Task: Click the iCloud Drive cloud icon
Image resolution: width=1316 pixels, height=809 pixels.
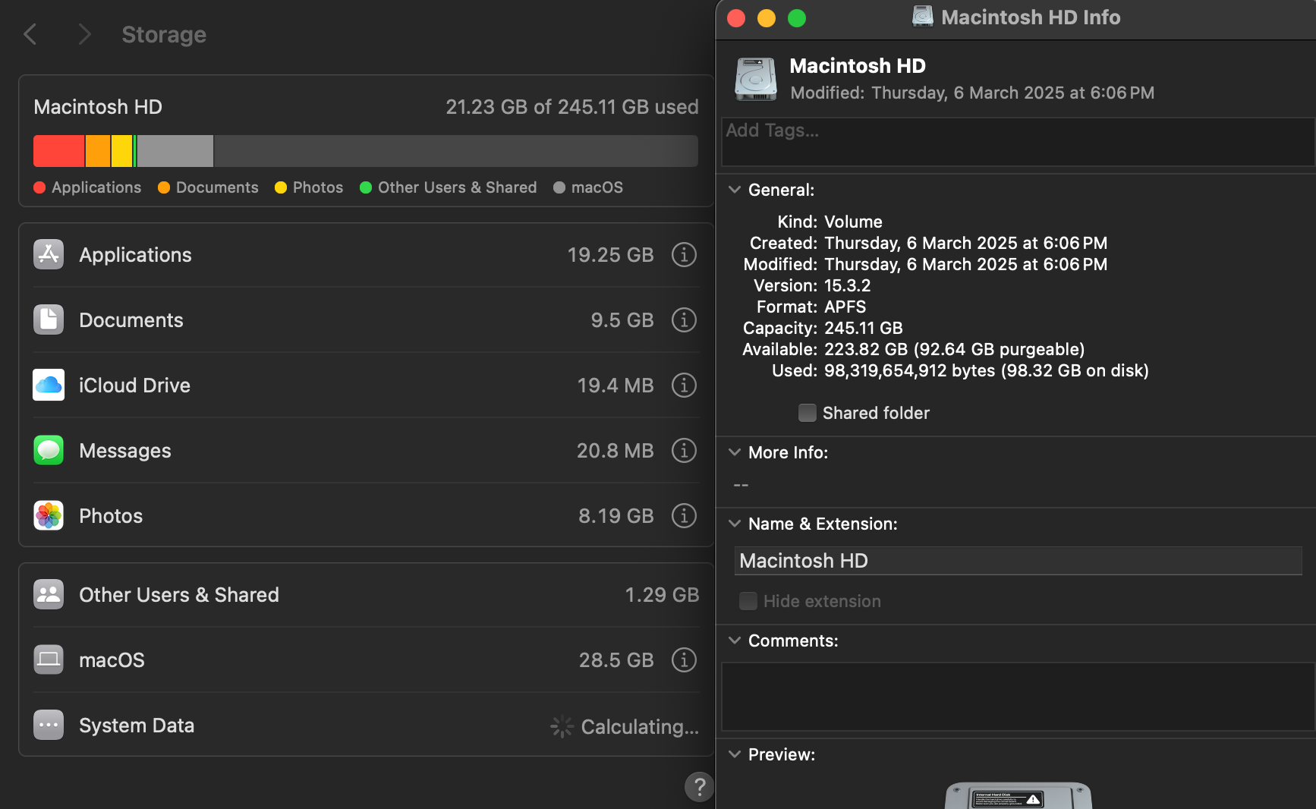Action: click(49, 386)
